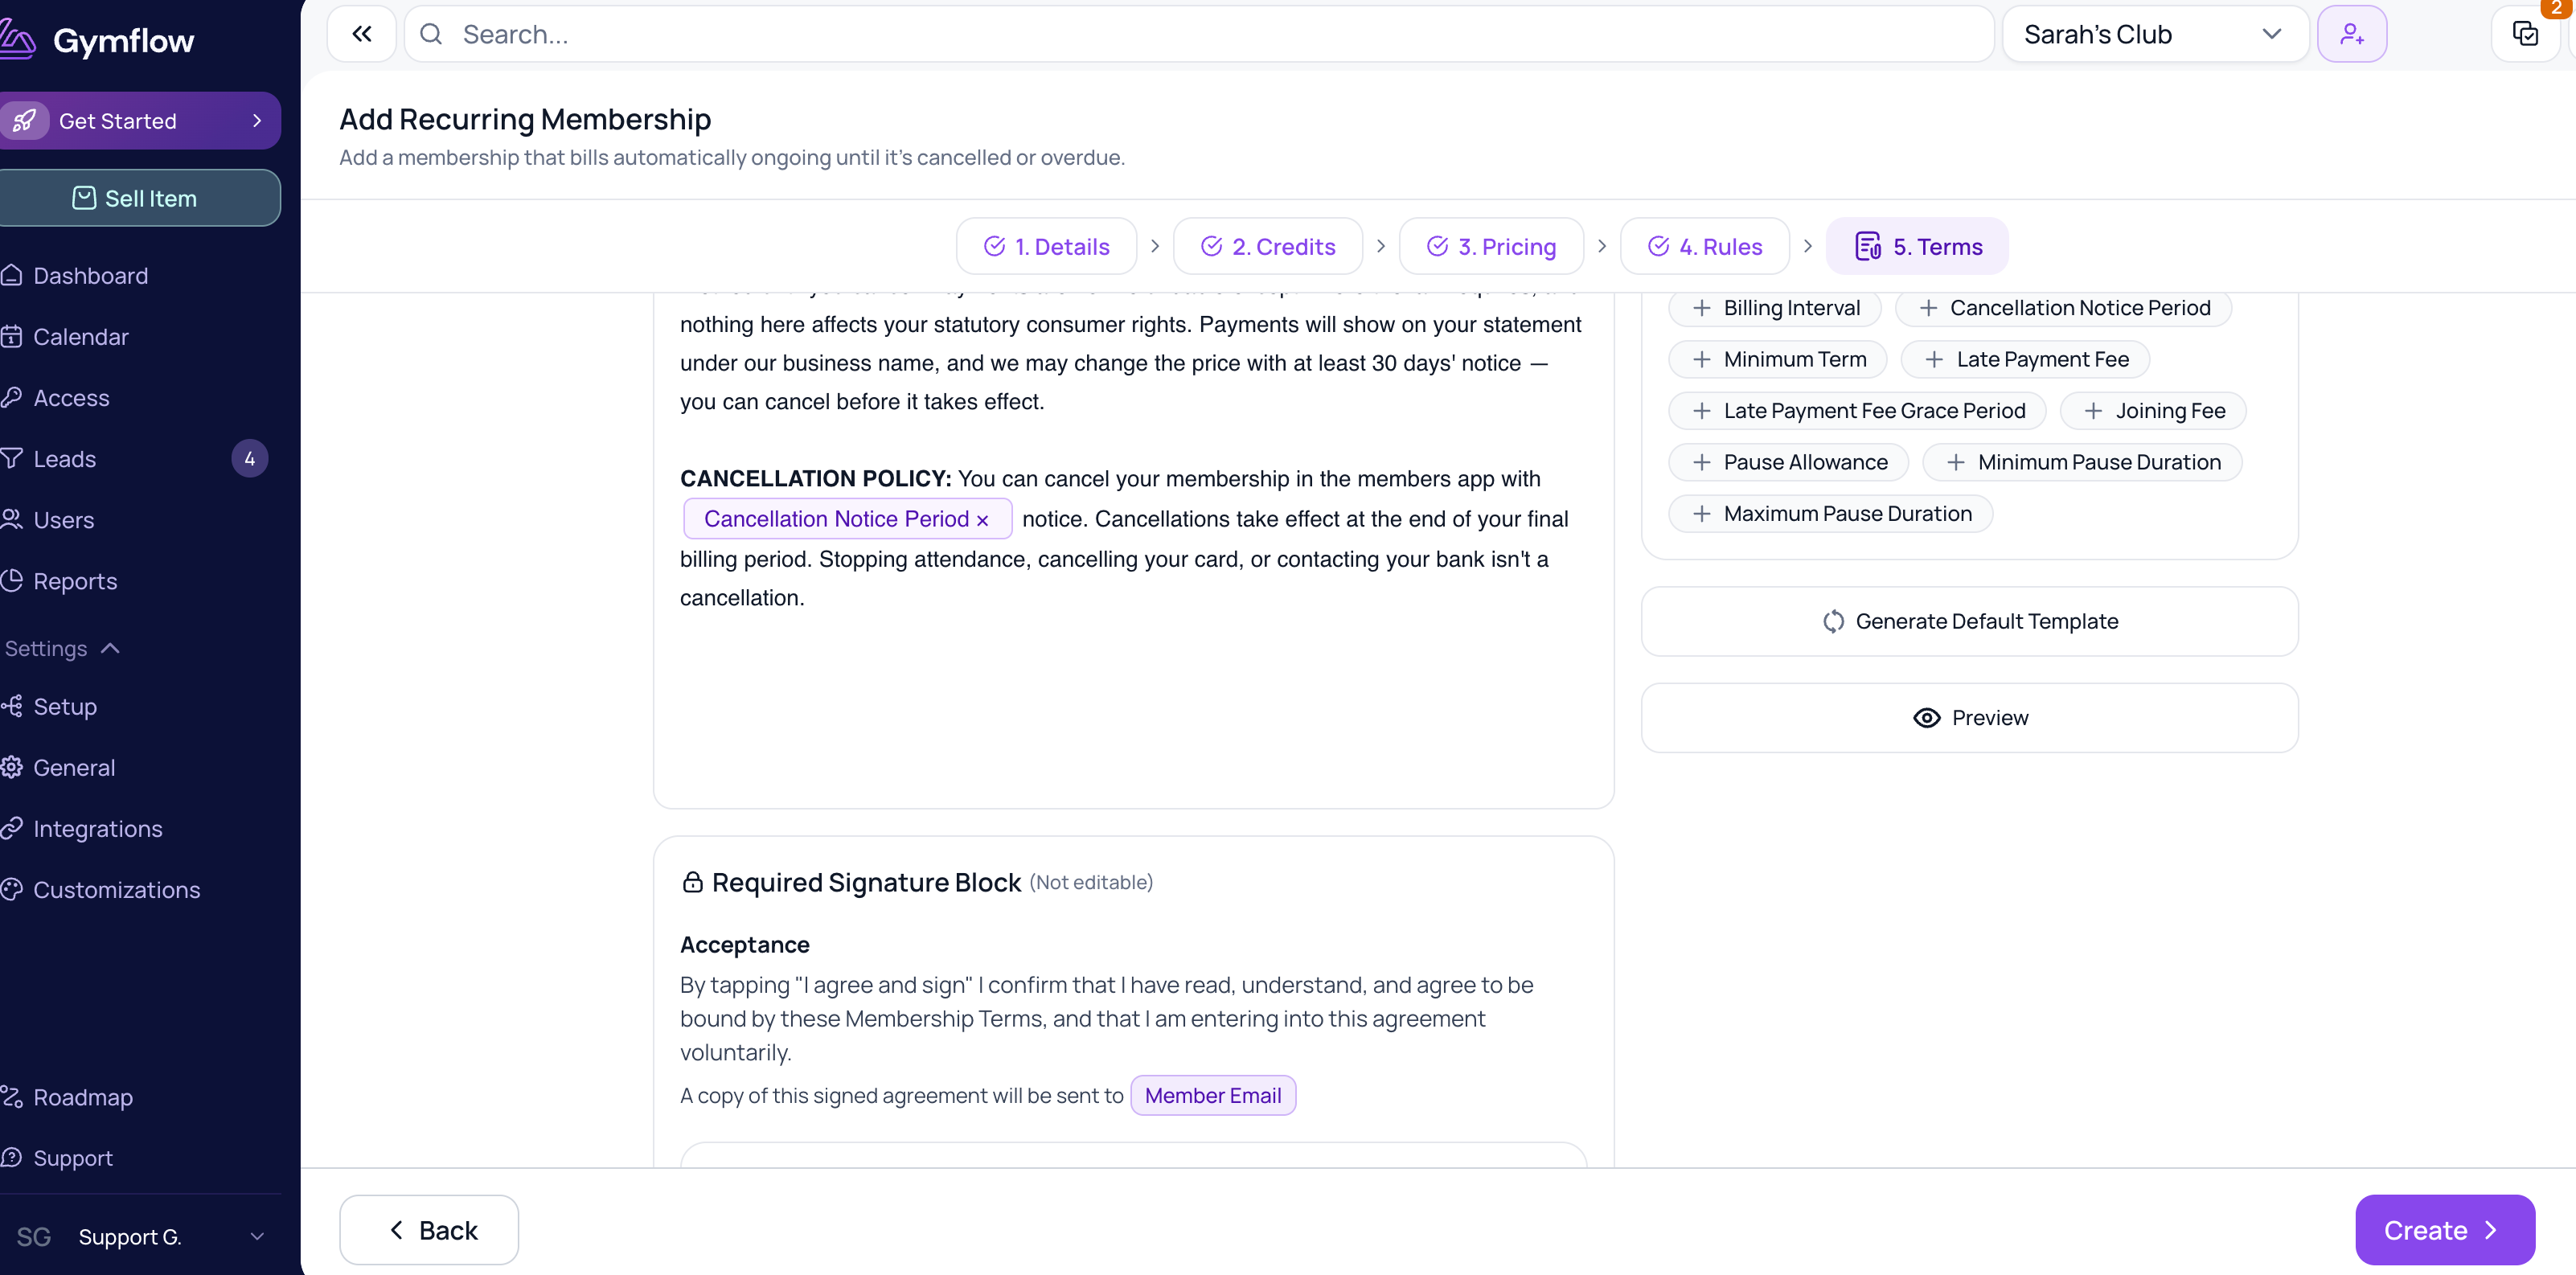Open Calendar in the sidebar

(x=80, y=337)
